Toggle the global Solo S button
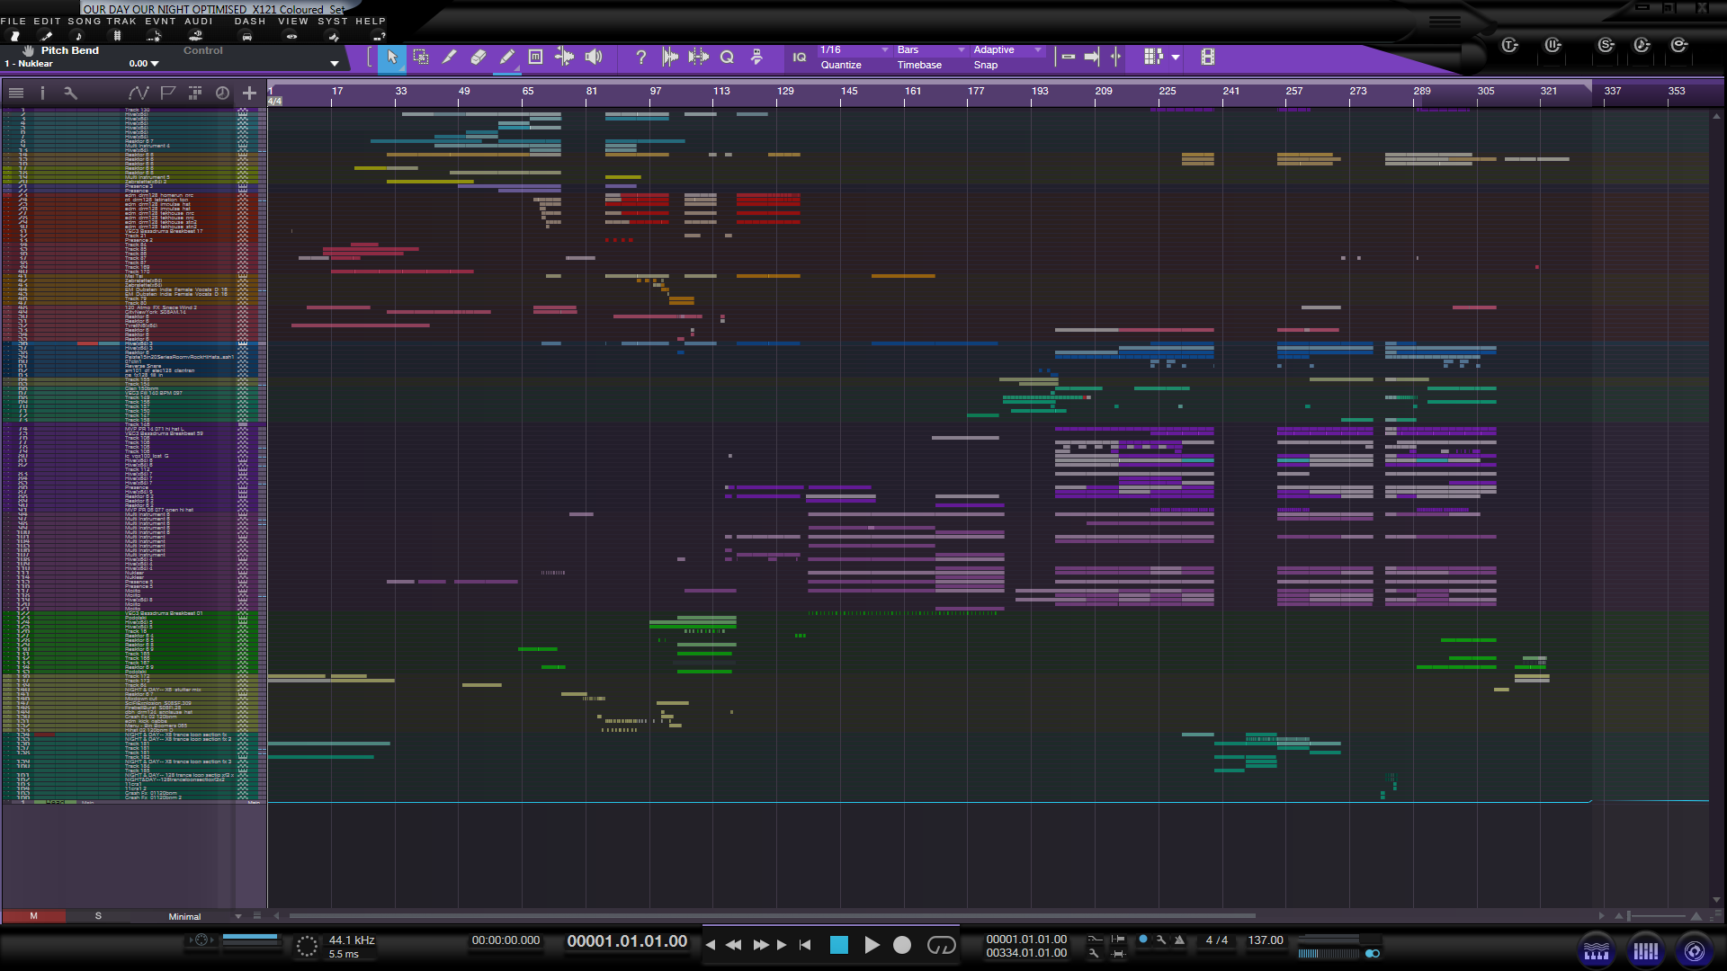Image resolution: width=1727 pixels, height=971 pixels. coord(98,916)
